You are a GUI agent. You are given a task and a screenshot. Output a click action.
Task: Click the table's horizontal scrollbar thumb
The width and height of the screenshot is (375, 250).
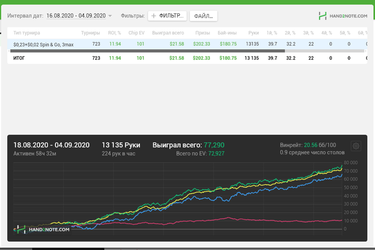tap(147, 51)
